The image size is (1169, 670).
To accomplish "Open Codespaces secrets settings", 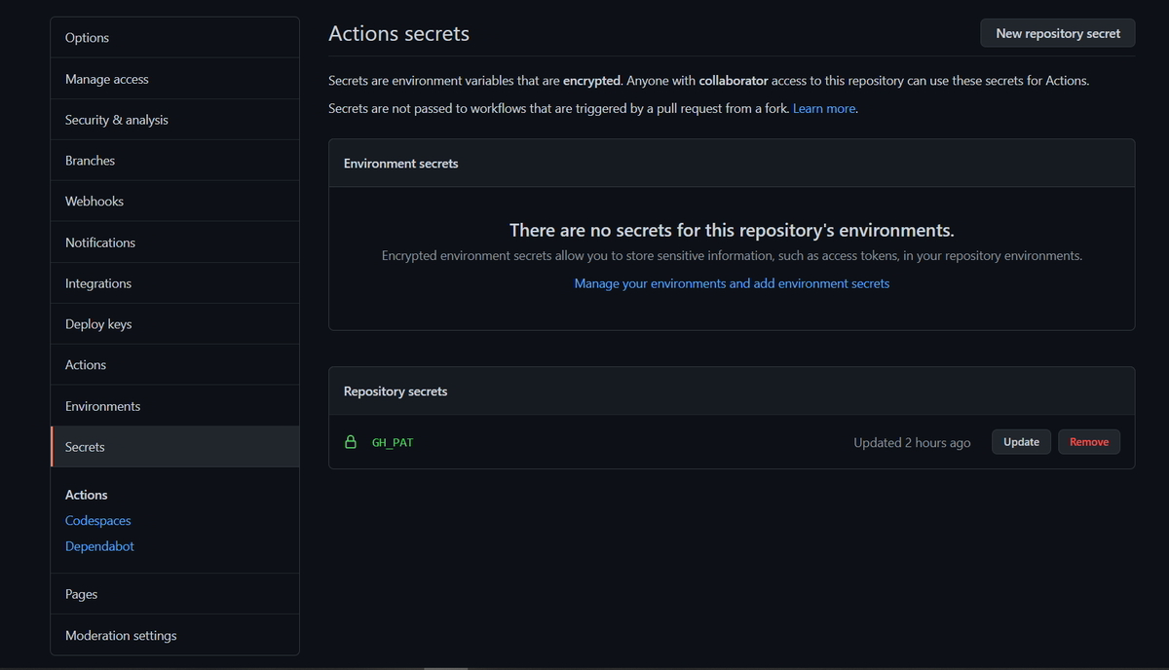I will click(97, 520).
